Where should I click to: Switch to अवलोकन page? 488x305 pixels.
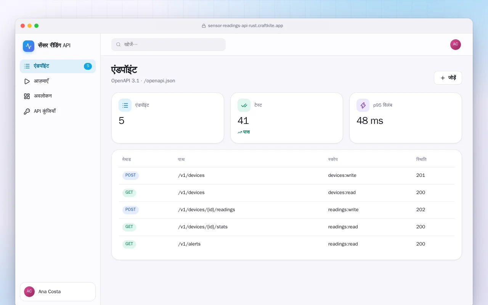click(x=58, y=96)
